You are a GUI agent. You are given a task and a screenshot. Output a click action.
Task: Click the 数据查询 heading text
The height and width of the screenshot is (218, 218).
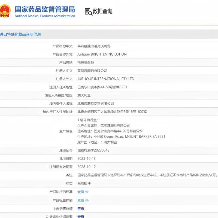[102, 11]
